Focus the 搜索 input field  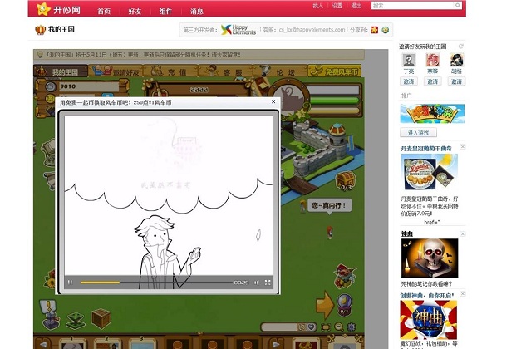click(x=412, y=6)
